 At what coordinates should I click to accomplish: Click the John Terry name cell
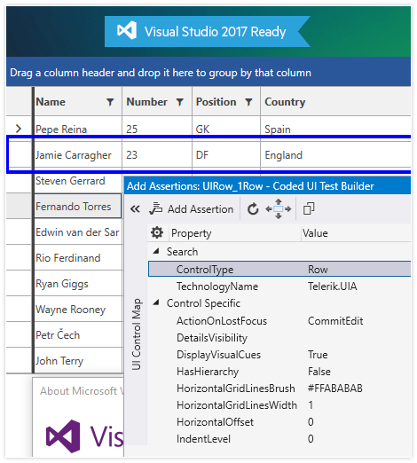point(78,361)
